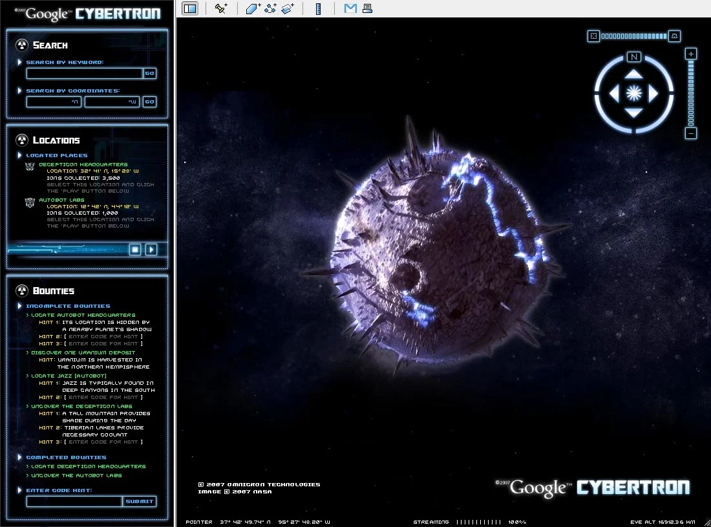Select Decepticon Headquarters location
Image resolution: width=711 pixels, height=527 pixels.
click(83, 165)
